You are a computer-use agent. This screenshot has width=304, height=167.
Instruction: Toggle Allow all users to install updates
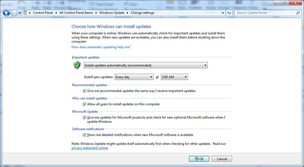pyautogui.click(x=84, y=104)
